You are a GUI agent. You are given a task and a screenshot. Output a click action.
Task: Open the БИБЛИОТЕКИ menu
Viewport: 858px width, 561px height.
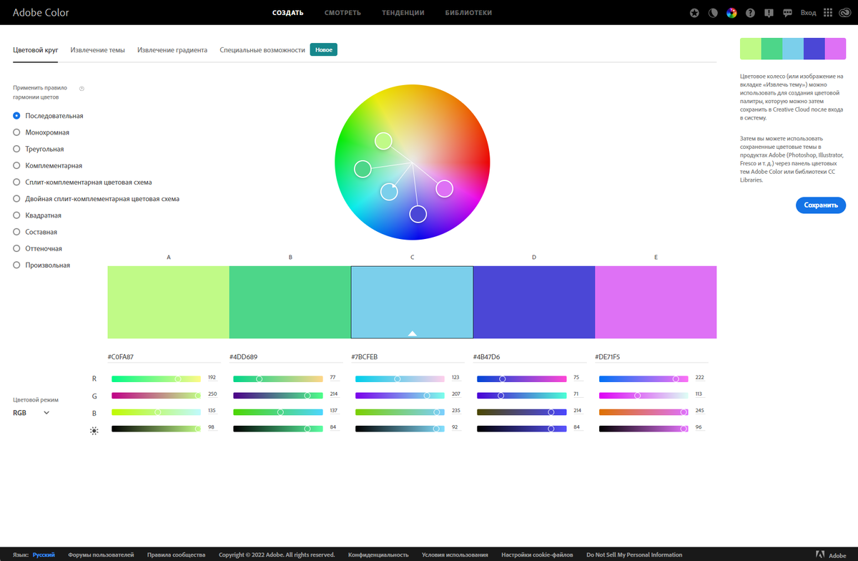click(x=468, y=13)
